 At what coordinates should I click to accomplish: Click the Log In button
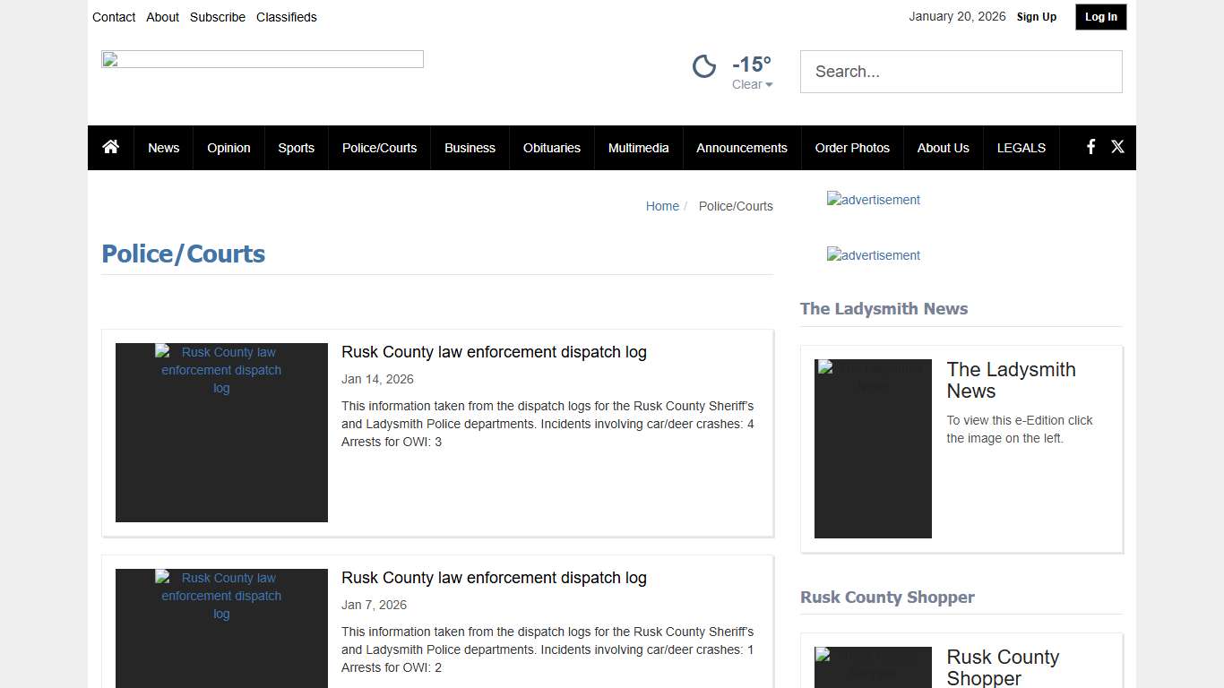pyautogui.click(x=1100, y=16)
